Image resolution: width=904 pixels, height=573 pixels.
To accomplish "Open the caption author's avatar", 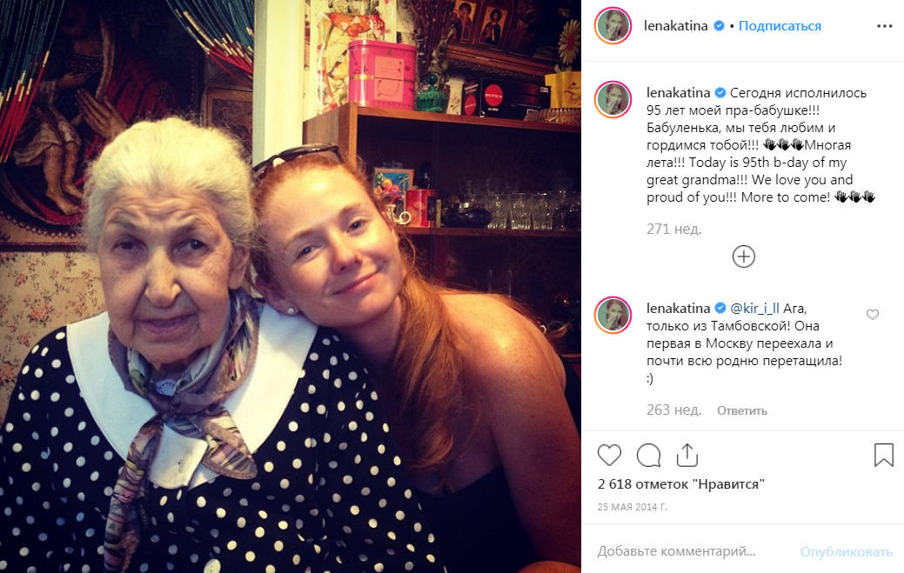I will coord(613,100).
